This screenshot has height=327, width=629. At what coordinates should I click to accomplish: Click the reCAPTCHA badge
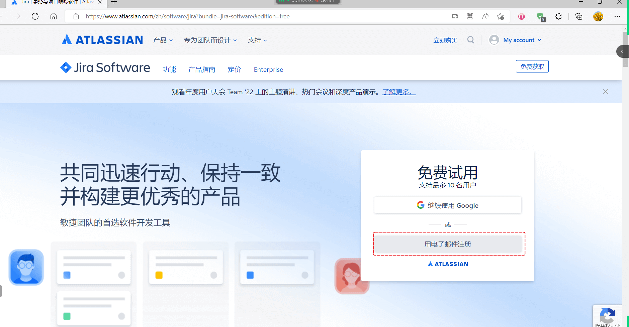pyautogui.click(x=607, y=316)
